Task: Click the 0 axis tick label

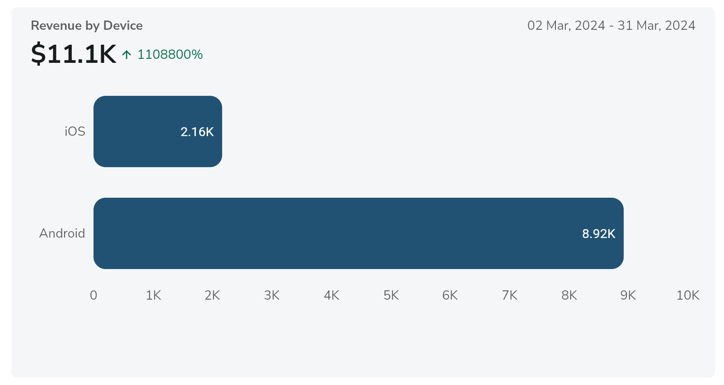Action: click(x=94, y=295)
